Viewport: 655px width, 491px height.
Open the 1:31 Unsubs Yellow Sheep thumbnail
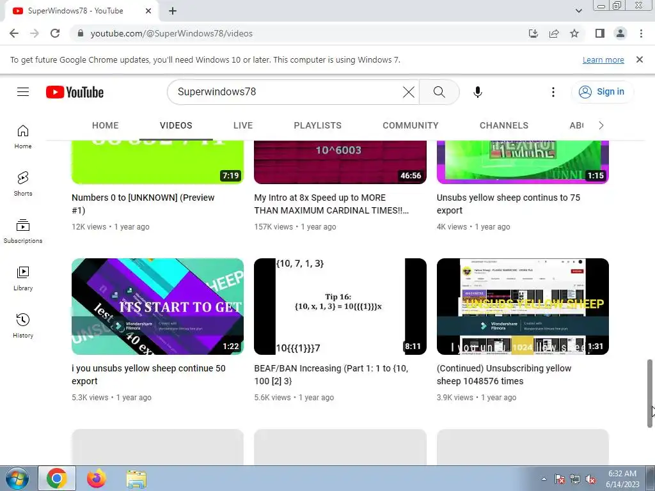pos(523,306)
